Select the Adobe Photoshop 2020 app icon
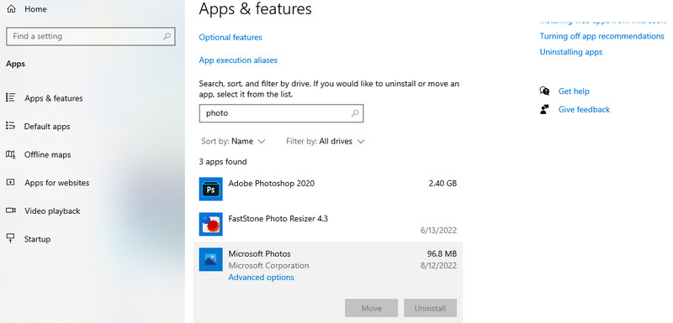The image size is (673, 323). tap(211, 189)
